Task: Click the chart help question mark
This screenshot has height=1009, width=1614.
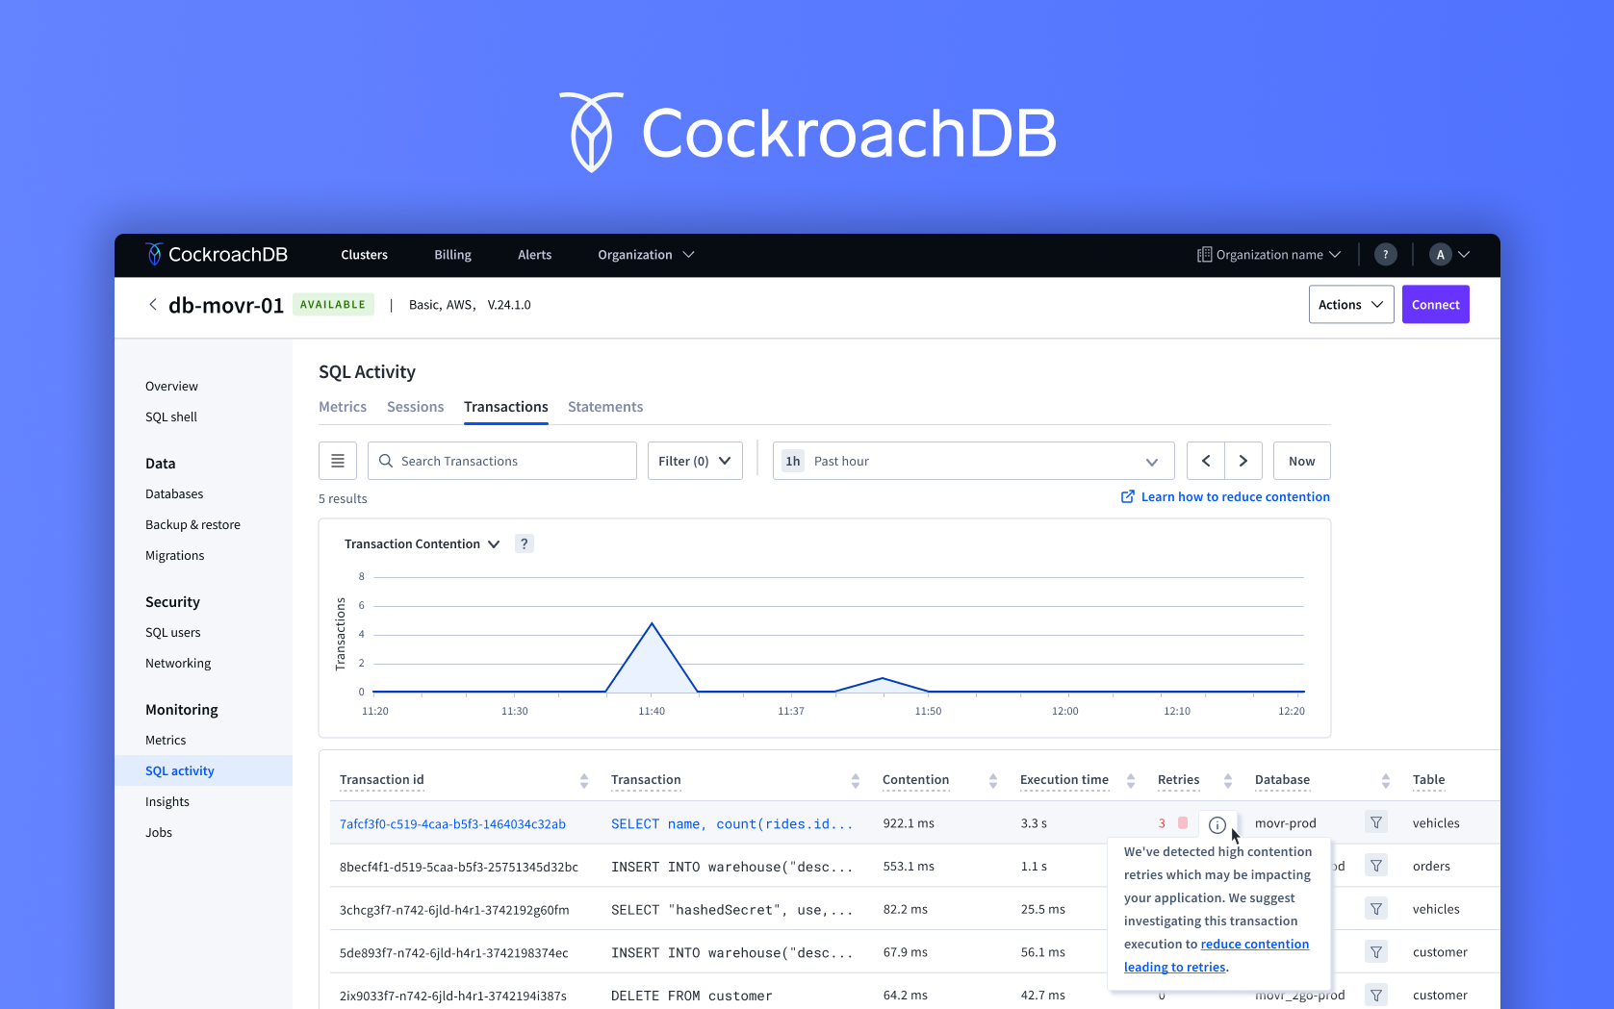Action: [x=525, y=543]
